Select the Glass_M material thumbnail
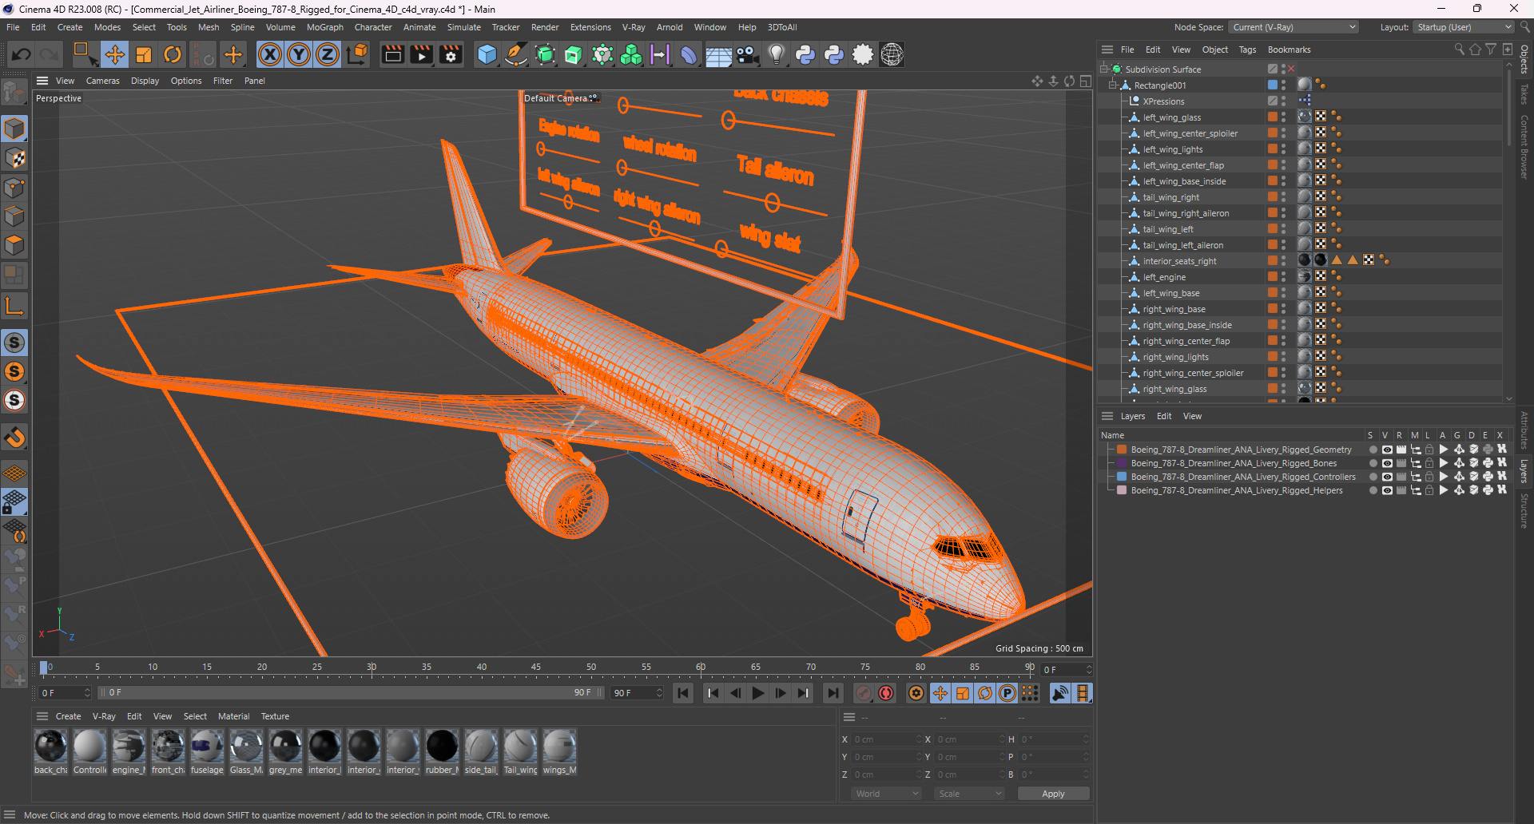The width and height of the screenshot is (1534, 824). [246, 747]
